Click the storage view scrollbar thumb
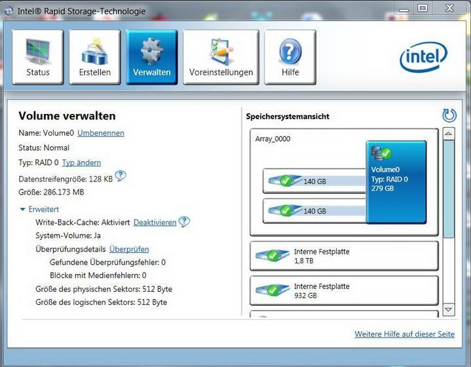Screen dimensions: 471x367 tap(449, 189)
